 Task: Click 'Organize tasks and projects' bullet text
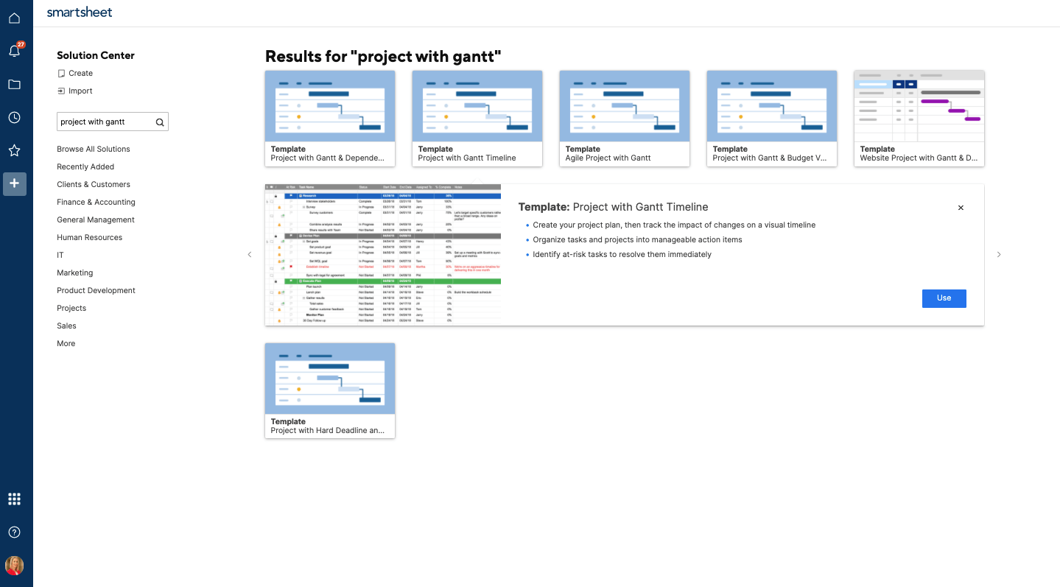point(637,239)
